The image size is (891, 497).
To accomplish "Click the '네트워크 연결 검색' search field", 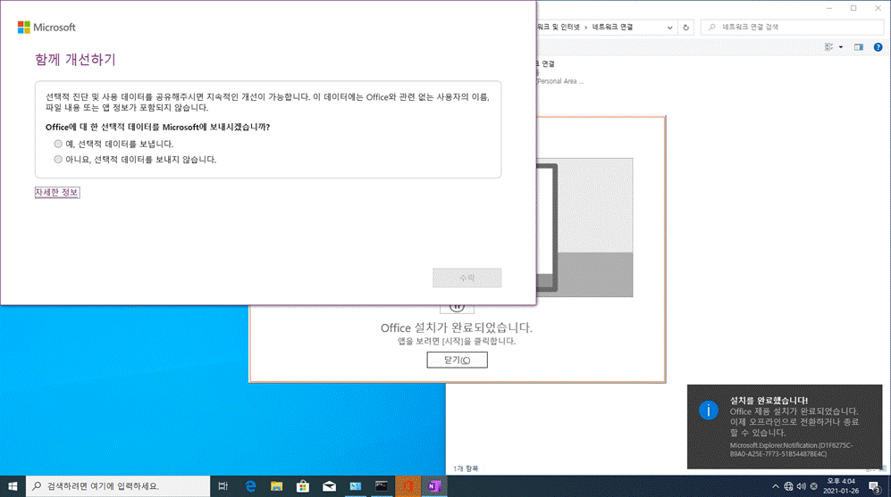I will coord(792,28).
